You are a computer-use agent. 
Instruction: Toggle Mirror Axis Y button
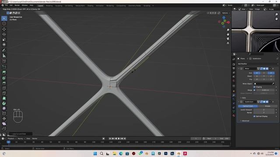[264, 73]
